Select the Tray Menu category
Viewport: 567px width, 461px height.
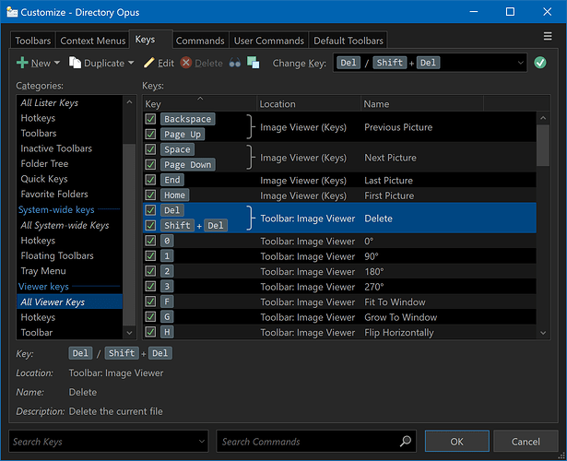pyautogui.click(x=69, y=271)
